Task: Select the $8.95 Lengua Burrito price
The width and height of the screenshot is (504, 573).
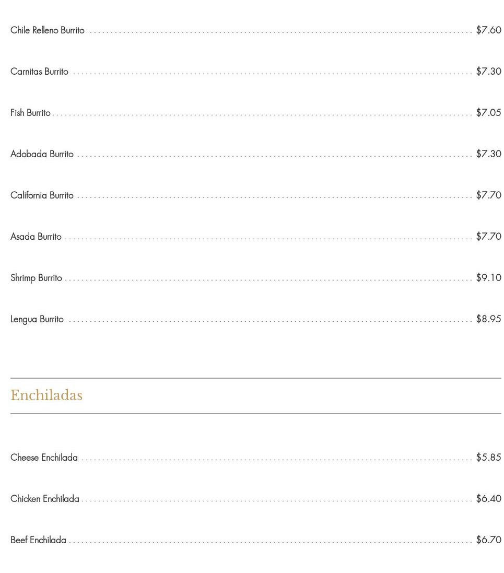Action: (x=488, y=319)
